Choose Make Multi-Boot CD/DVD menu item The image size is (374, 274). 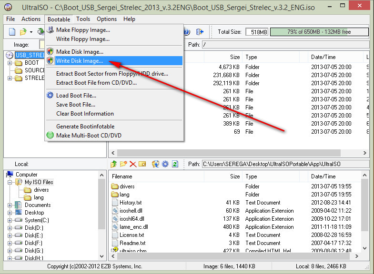pyautogui.click(x=89, y=136)
